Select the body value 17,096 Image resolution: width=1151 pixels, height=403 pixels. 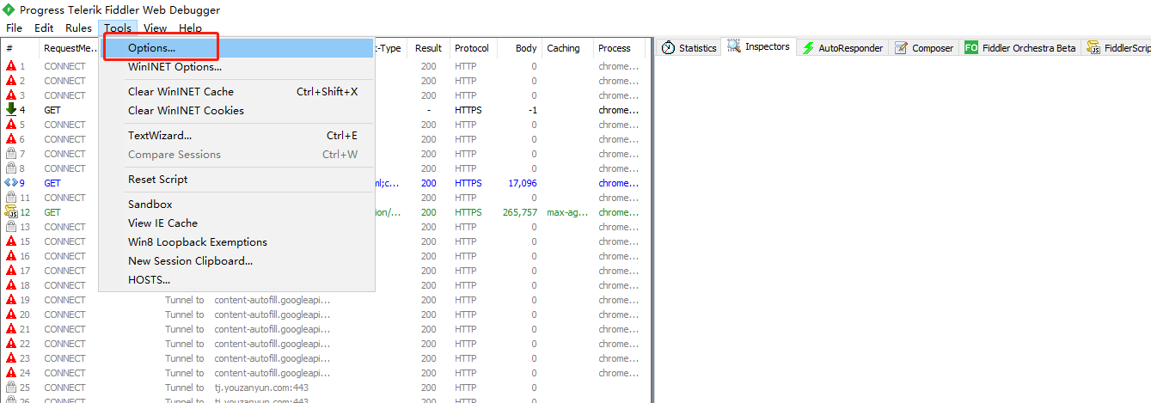(x=523, y=183)
